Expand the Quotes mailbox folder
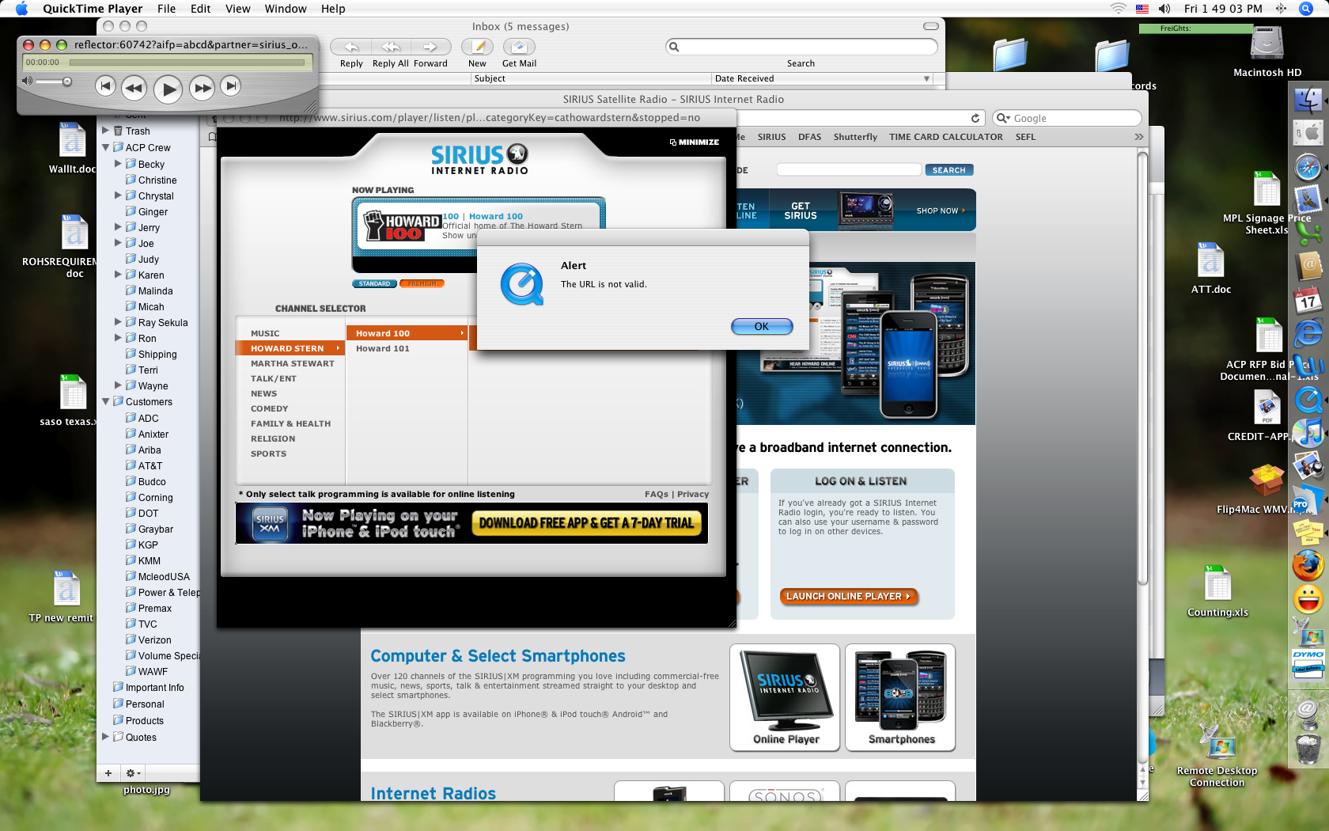 [x=105, y=737]
